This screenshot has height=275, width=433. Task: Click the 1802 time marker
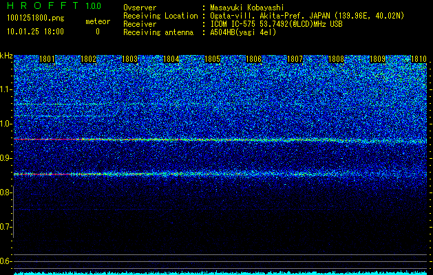tap(88, 59)
